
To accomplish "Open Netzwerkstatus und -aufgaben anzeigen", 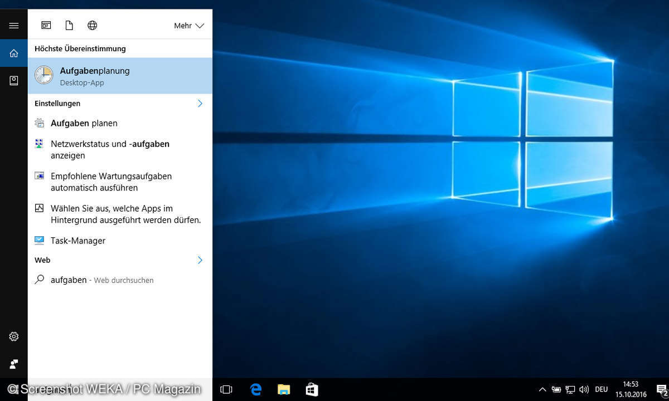I will tap(120, 149).
